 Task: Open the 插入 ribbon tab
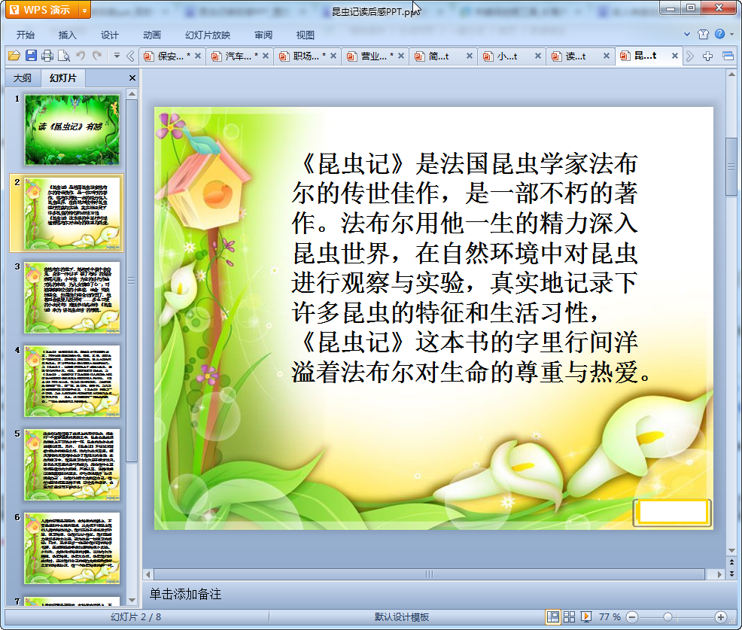coord(67,35)
